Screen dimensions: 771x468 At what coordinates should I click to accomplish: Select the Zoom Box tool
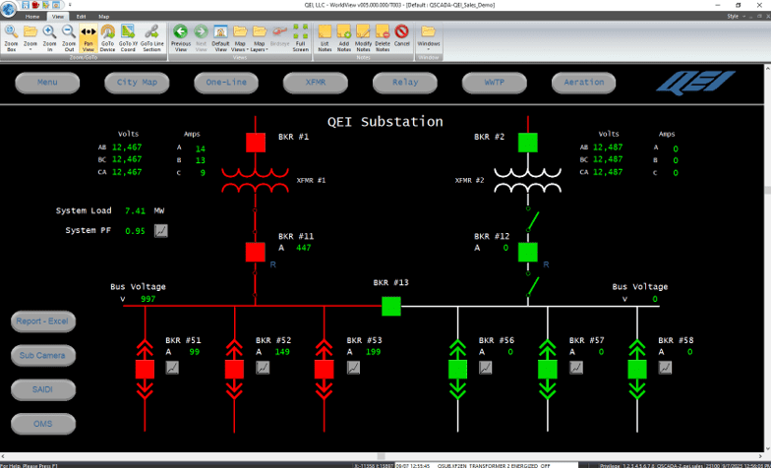[x=12, y=37]
